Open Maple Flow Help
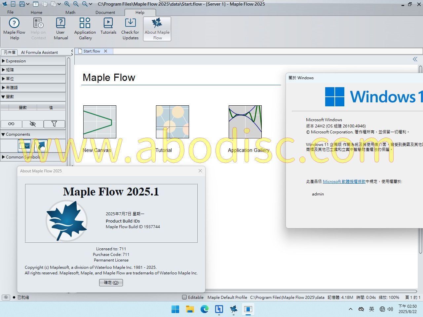This screenshot has height=317, width=423. click(14, 29)
